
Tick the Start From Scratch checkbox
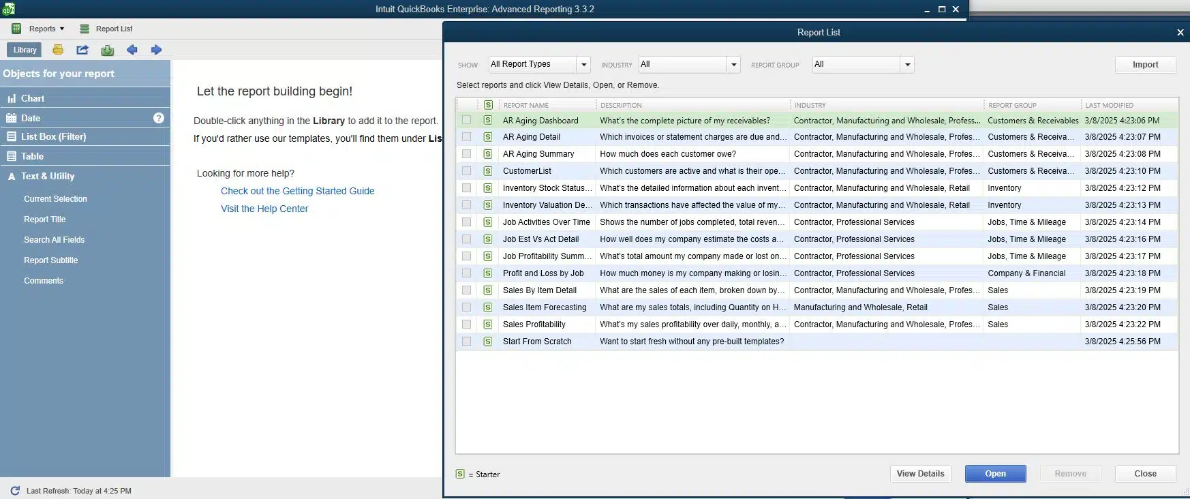(466, 342)
